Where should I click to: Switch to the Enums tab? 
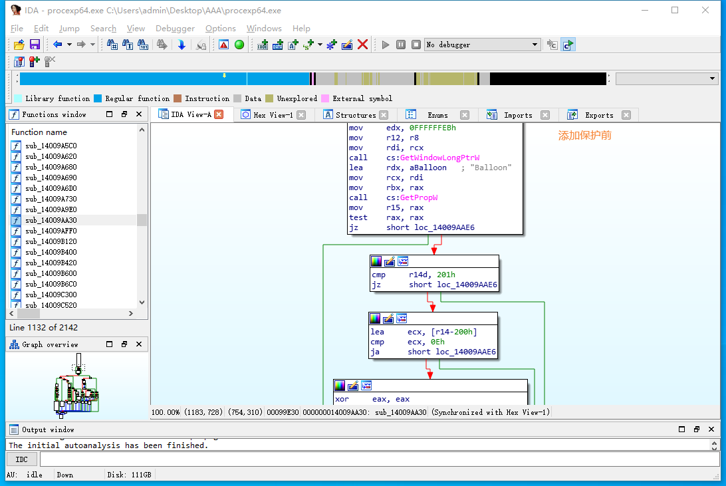pos(437,115)
